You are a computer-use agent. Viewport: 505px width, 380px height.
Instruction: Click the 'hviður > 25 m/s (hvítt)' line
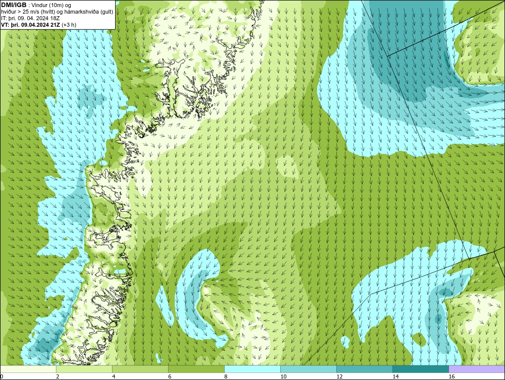tap(57, 12)
